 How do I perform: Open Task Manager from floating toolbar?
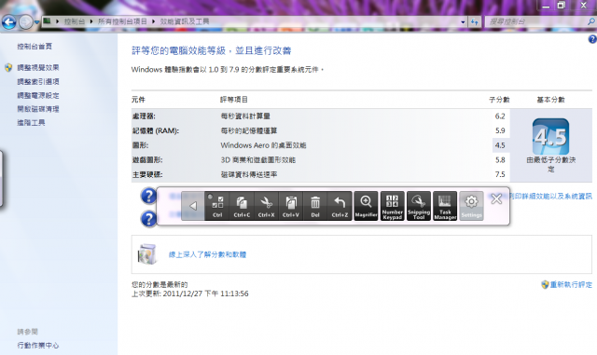pyautogui.click(x=445, y=206)
